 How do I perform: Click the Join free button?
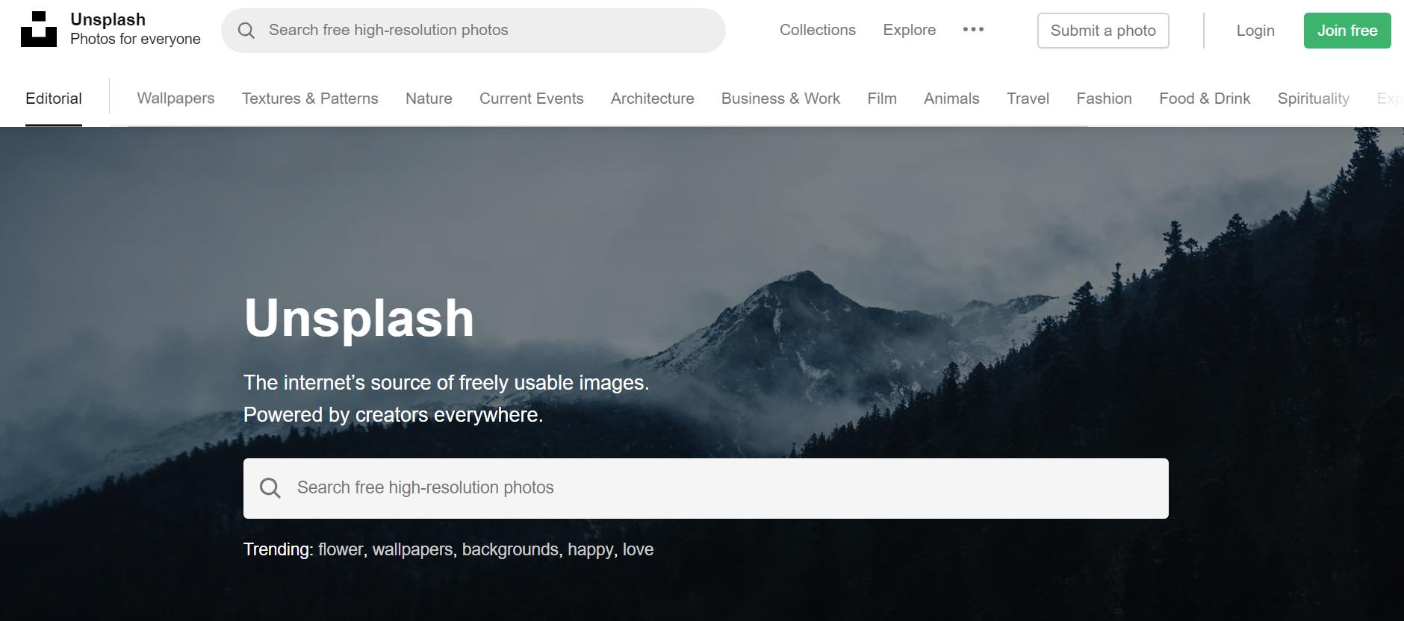pos(1347,31)
